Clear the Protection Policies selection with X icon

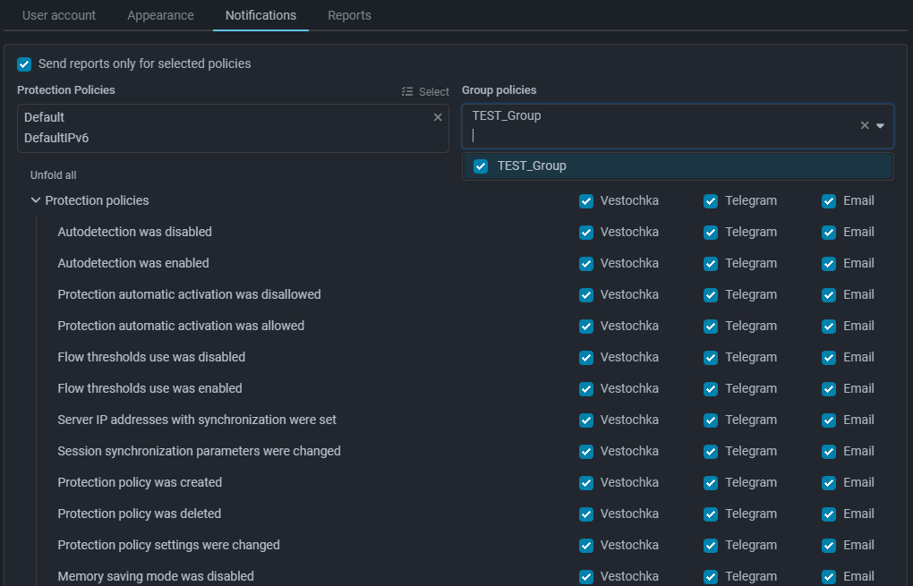click(x=438, y=117)
